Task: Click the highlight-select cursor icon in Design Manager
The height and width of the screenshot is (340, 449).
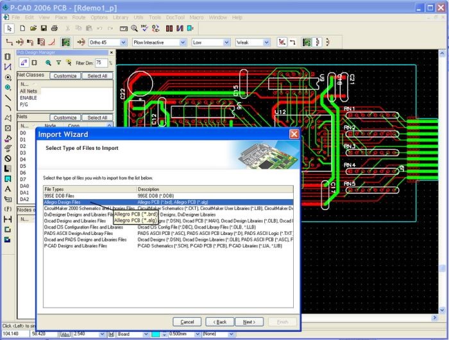Action: (69, 63)
